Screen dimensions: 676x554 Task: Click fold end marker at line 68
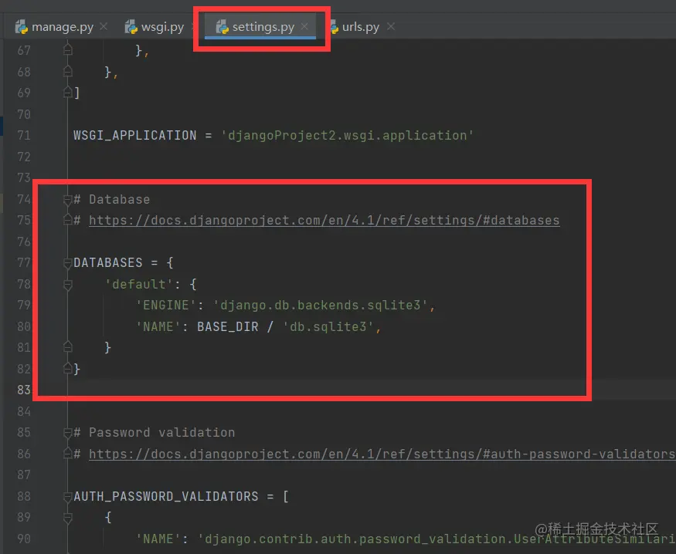pos(68,71)
